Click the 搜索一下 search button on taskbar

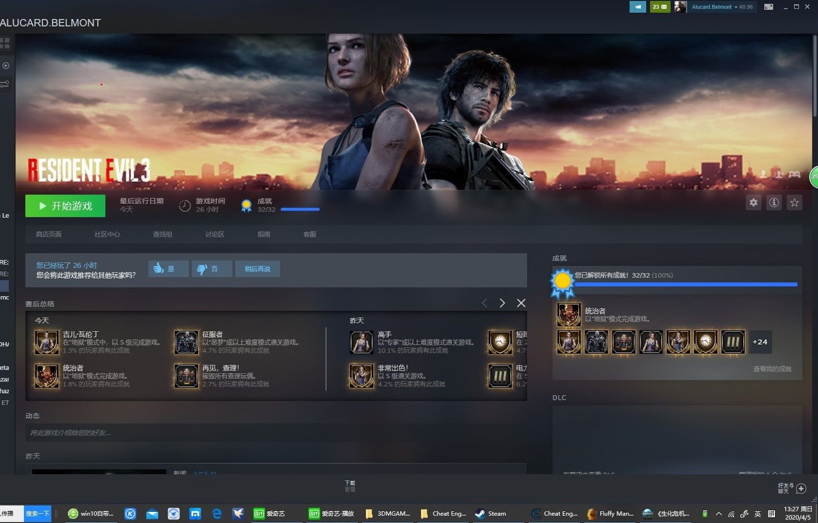click(37, 513)
